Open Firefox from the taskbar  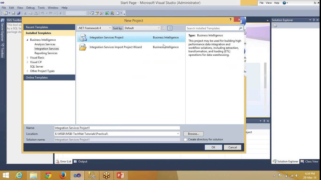[63, 175]
